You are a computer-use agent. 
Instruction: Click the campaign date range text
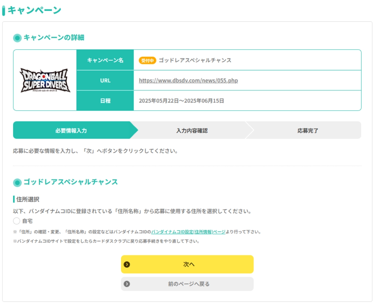click(x=181, y=101)
